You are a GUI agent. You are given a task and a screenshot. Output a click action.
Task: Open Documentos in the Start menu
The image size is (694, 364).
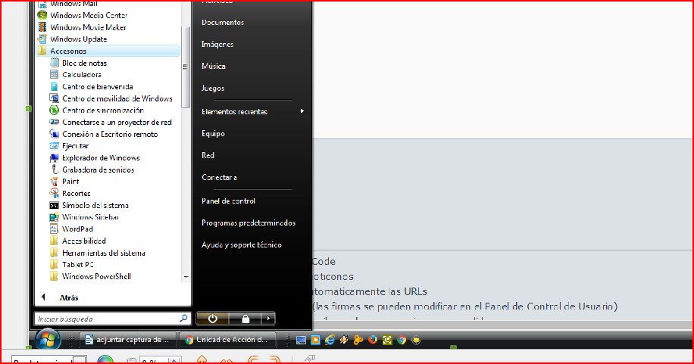coord(223,23)
